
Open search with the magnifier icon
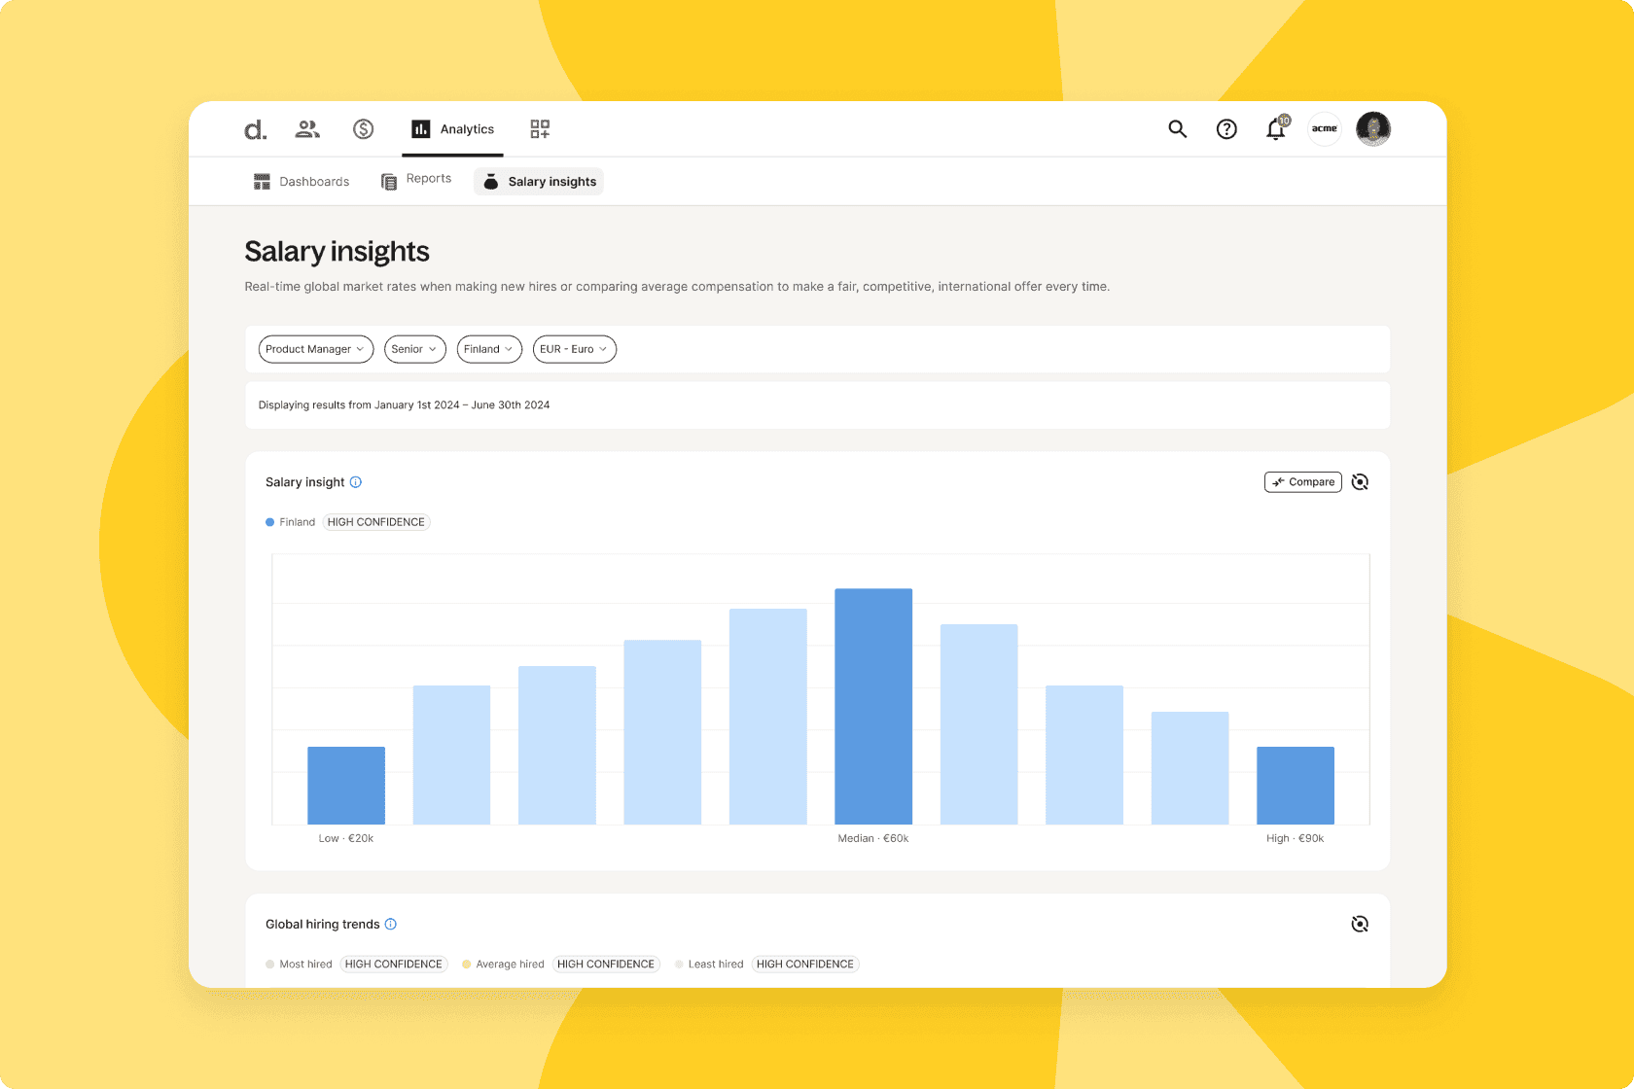click(x=1177, y=129)
